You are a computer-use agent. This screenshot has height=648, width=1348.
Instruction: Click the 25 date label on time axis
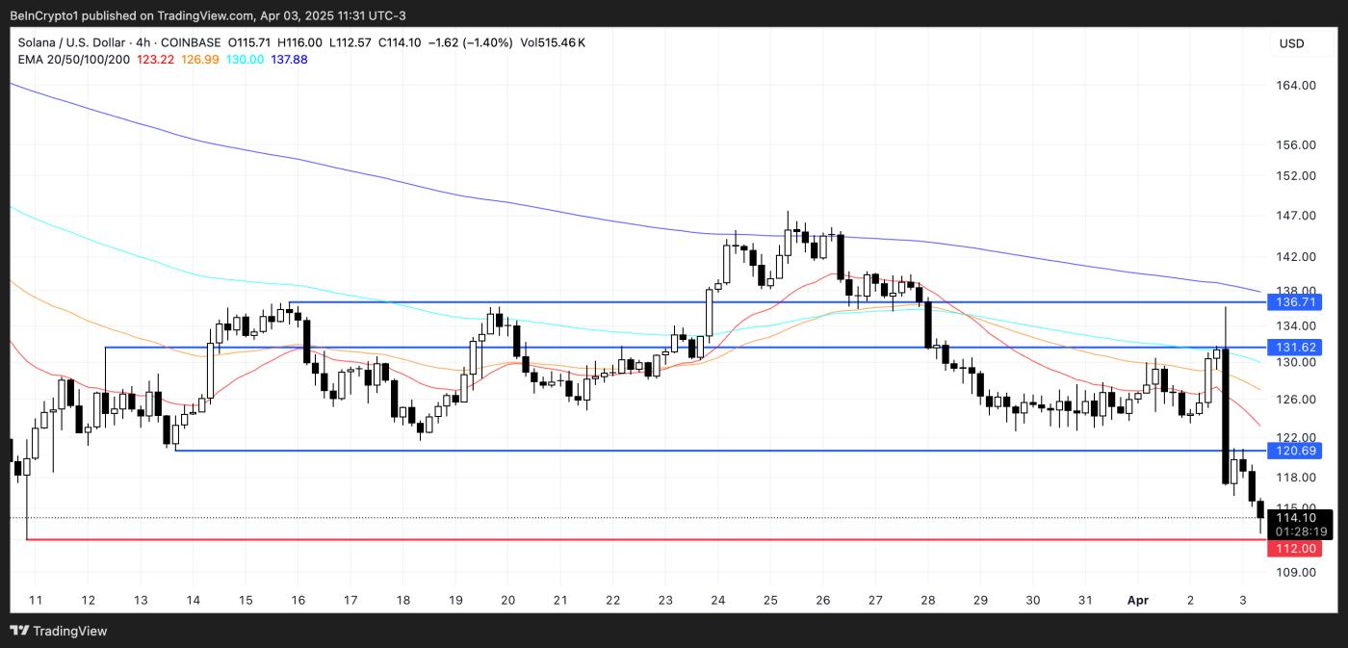[770, 600]
